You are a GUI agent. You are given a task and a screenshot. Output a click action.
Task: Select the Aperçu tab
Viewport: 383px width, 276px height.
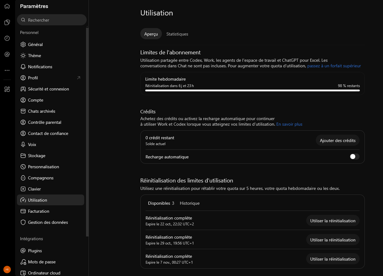(151, 34)
